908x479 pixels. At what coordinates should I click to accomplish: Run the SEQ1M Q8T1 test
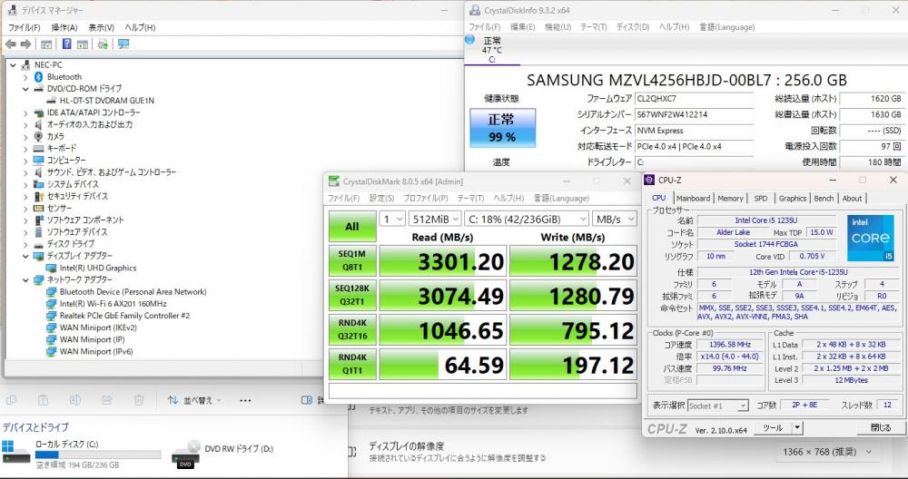[352, 261]
